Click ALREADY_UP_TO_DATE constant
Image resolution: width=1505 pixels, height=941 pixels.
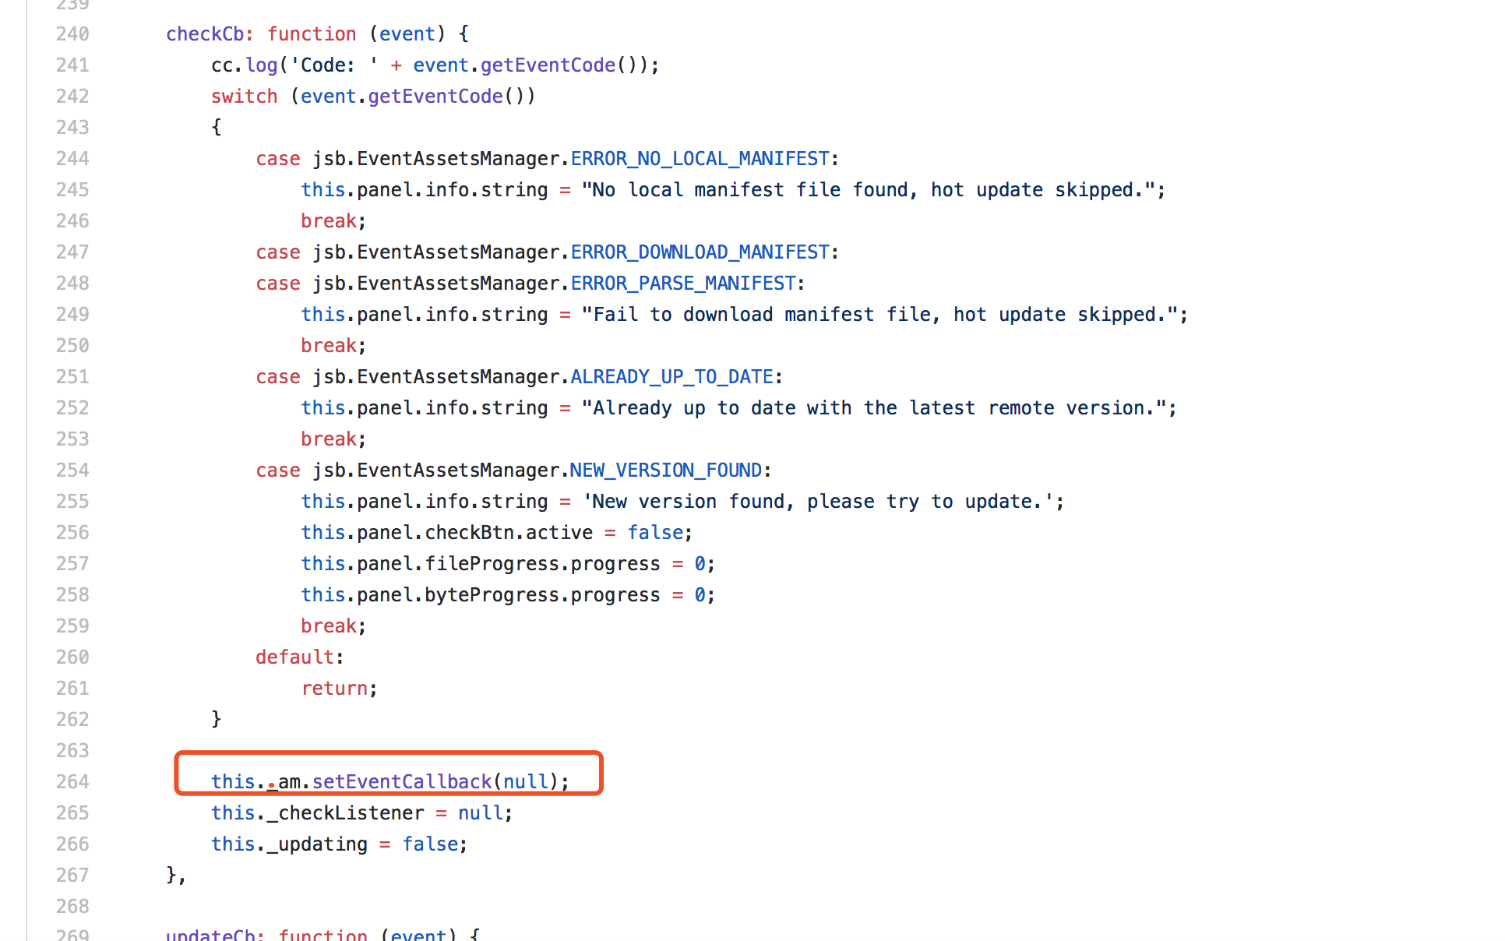[671, 377]
